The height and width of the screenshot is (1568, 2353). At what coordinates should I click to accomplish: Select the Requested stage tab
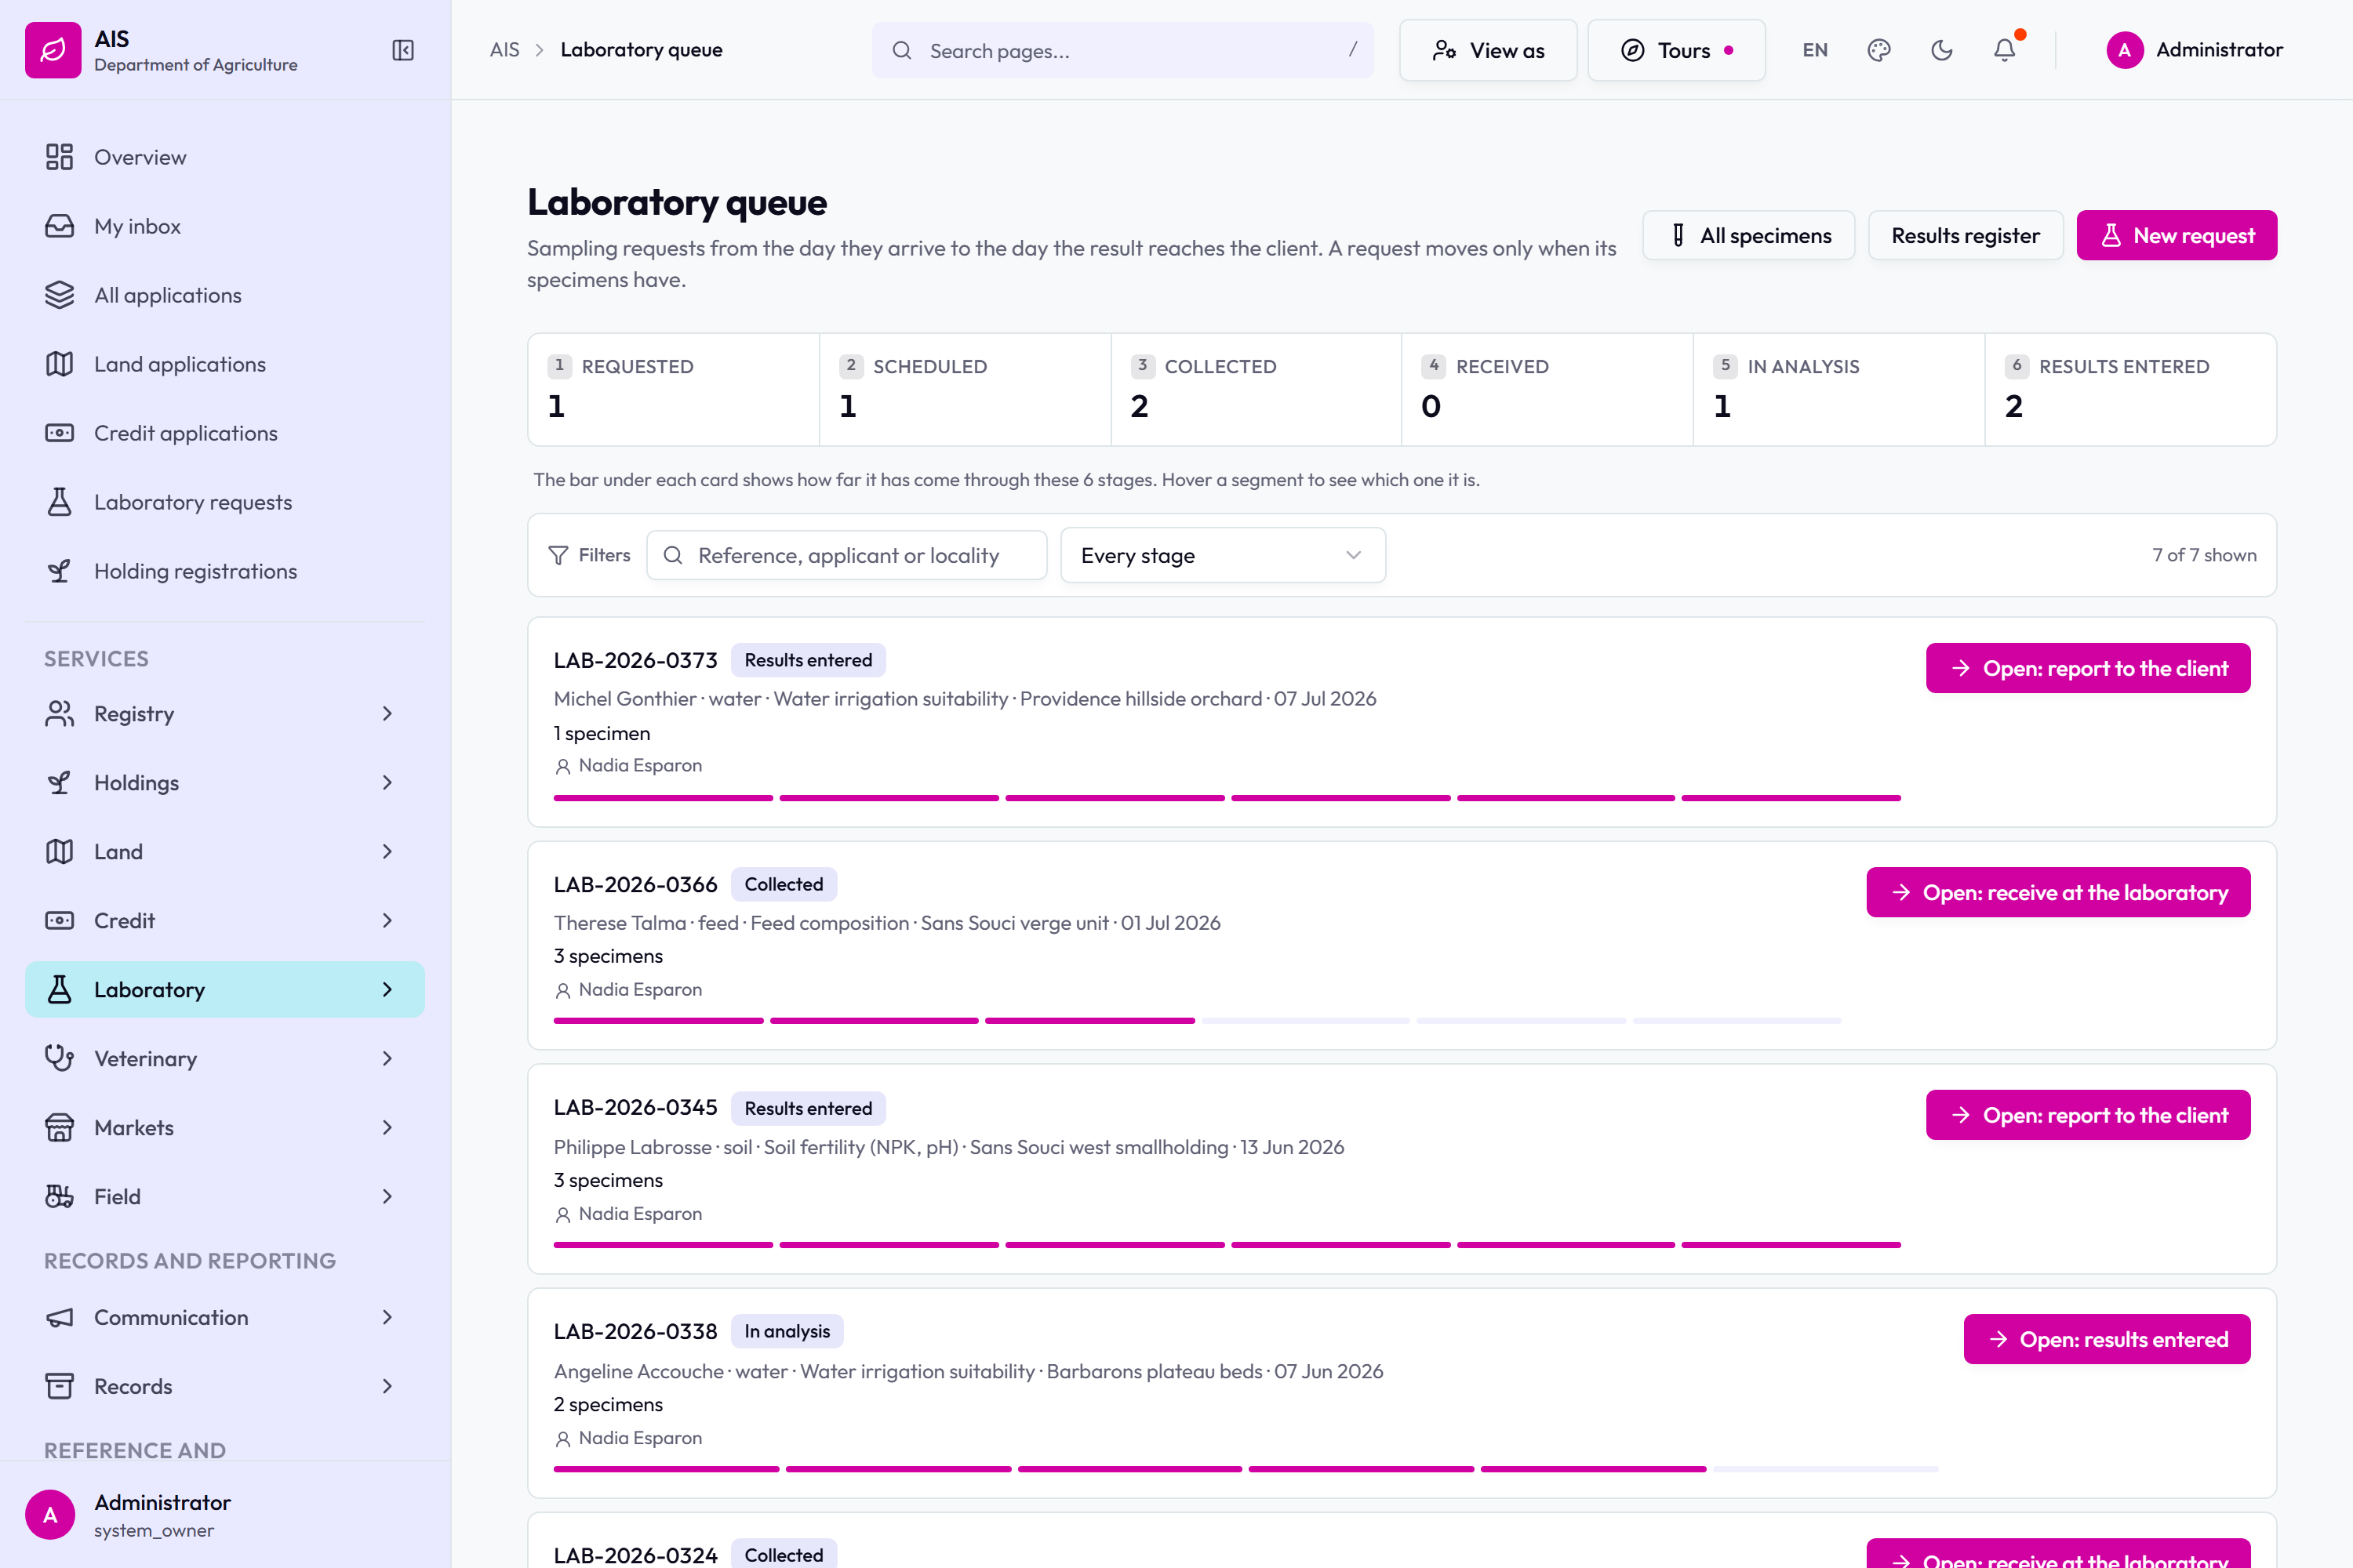coord(673,389)
